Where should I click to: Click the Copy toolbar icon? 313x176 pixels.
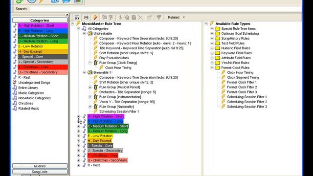coord(127,18)
